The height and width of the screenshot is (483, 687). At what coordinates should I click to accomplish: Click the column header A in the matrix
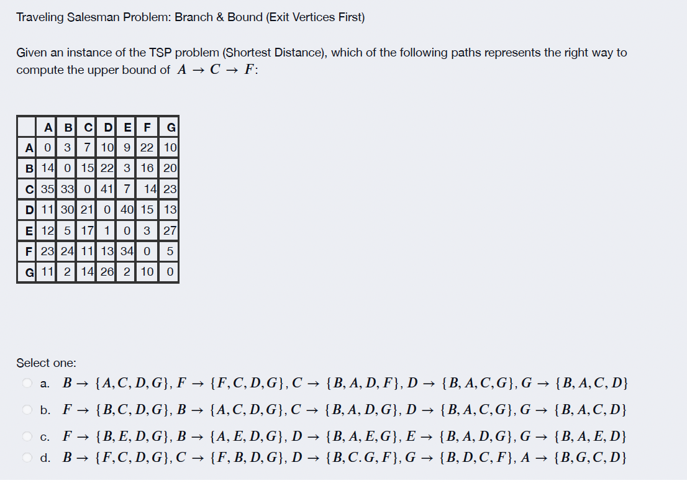tap(48, 127)
